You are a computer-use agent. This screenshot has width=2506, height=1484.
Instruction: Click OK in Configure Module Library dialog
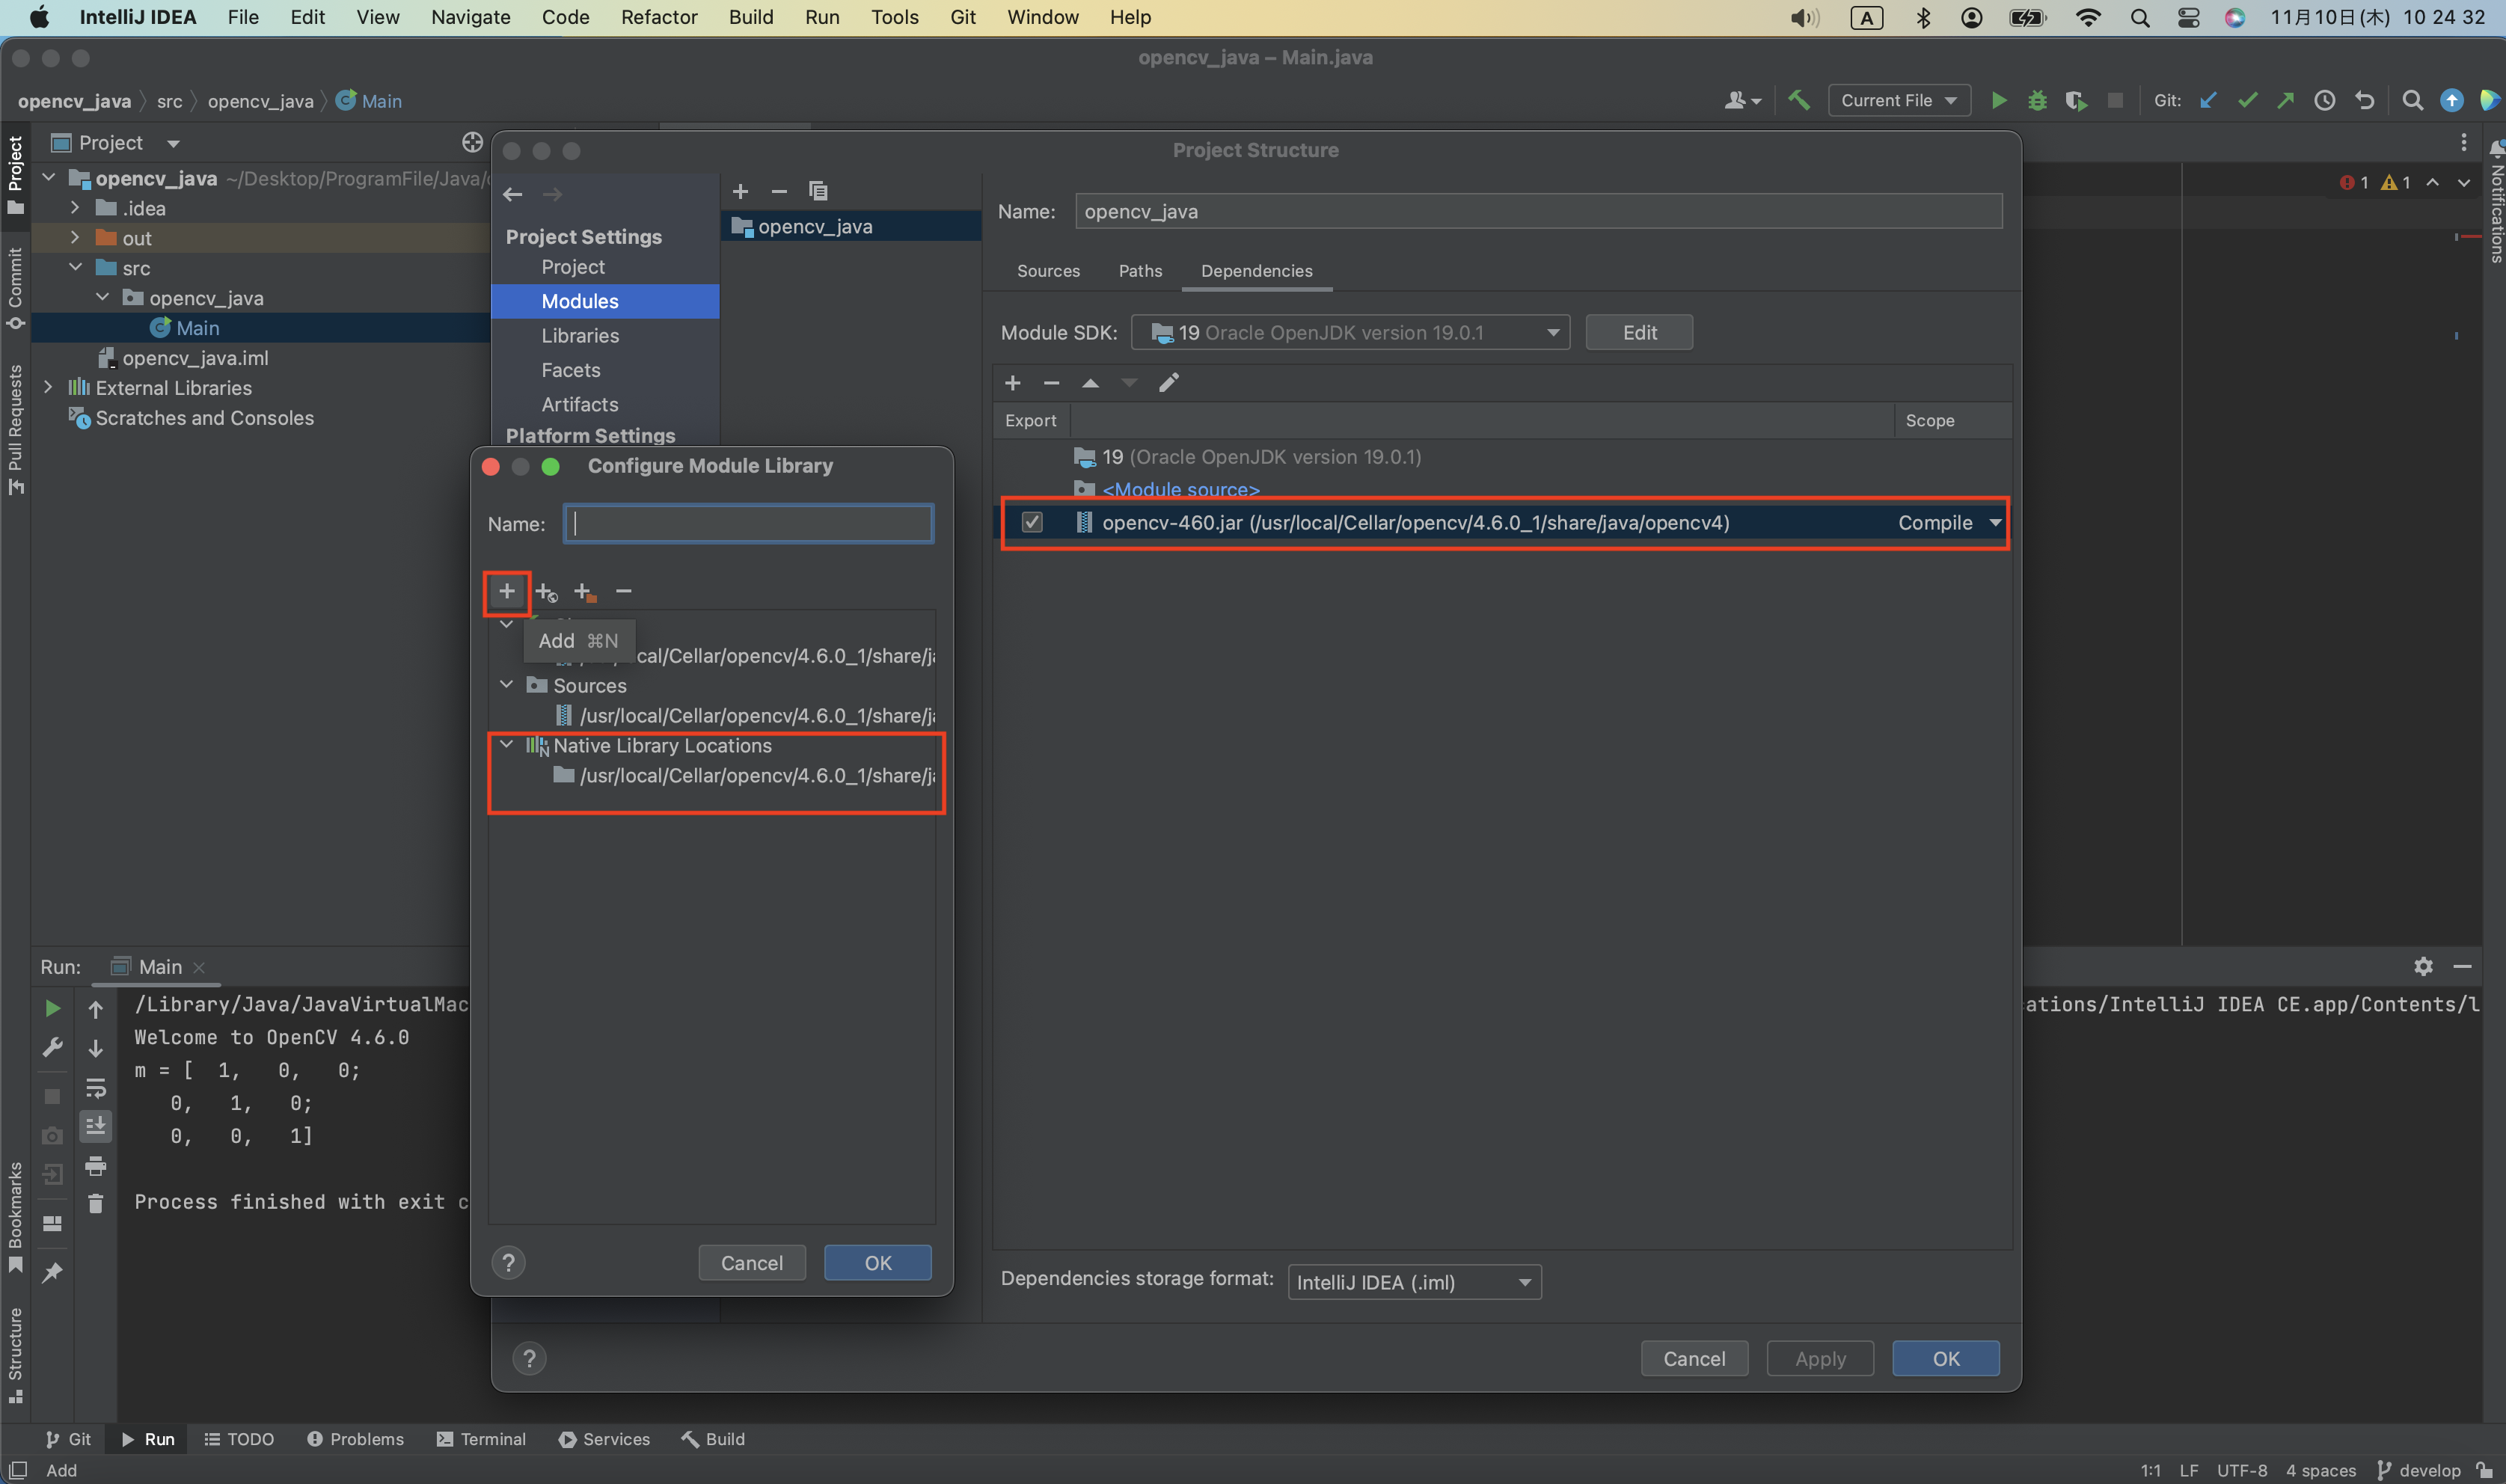pyautogui.click(x=877, y=1262)
